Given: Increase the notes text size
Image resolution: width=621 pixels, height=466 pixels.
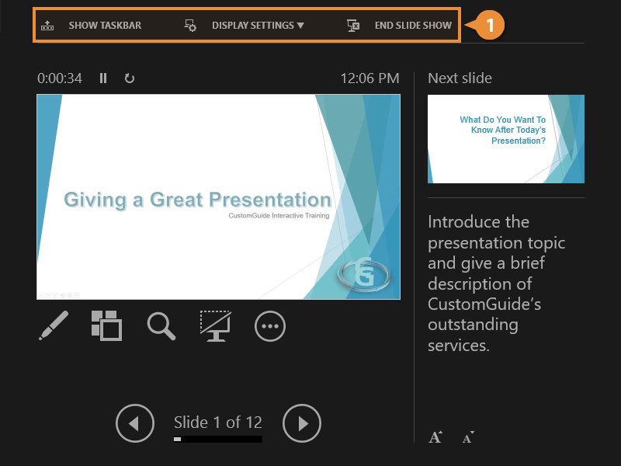Looking at the screenshot, I should [435, 437].
